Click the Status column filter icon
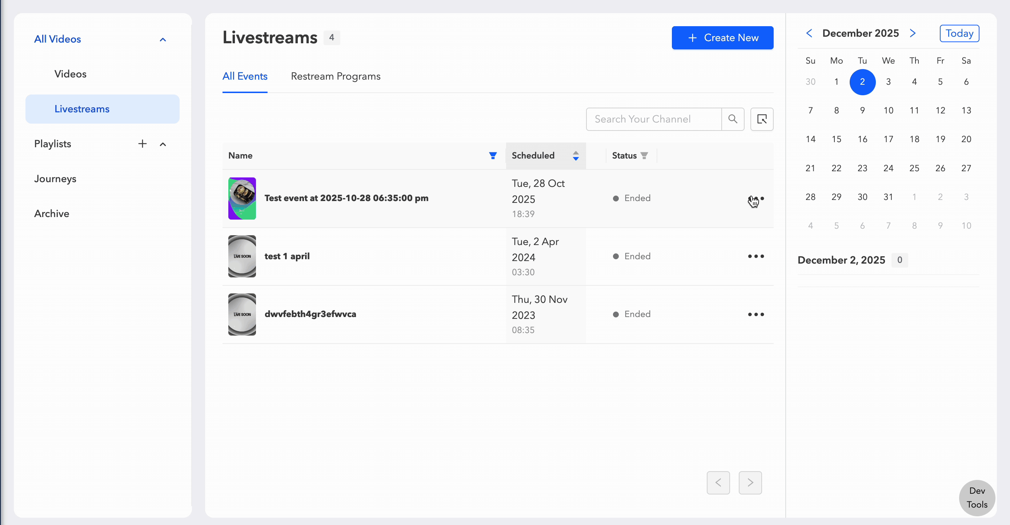Screen dimensions: 1010x525 [644, 156]
